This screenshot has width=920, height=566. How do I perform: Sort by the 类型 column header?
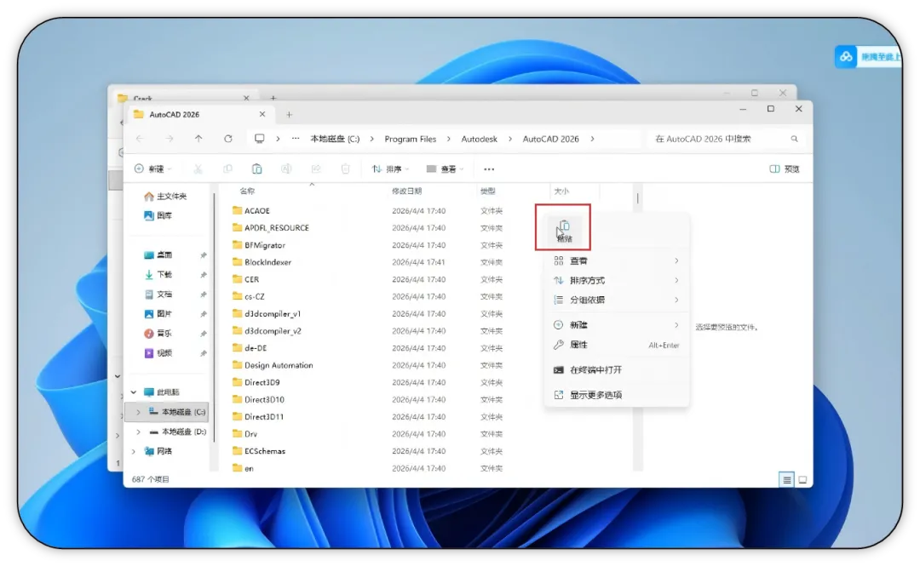pyautogui.click(x=487, y=192)
